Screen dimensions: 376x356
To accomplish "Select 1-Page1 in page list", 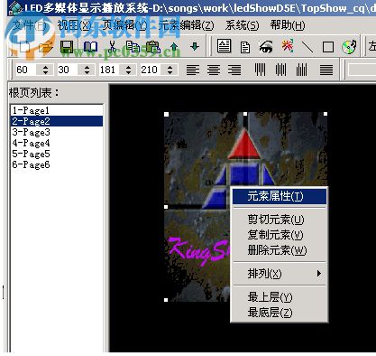I will pyautogui.click(x=57, y=110).
